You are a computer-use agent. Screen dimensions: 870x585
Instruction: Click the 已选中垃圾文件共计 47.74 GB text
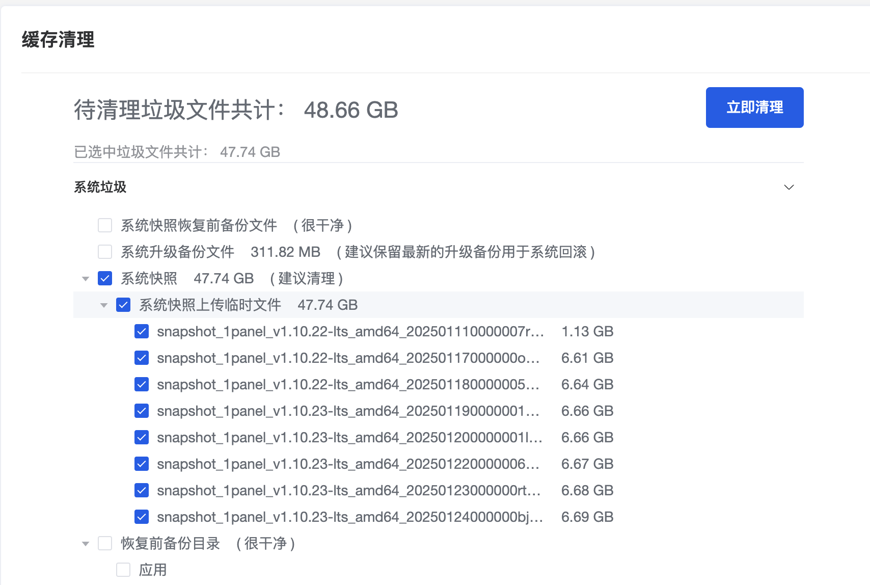177,152
